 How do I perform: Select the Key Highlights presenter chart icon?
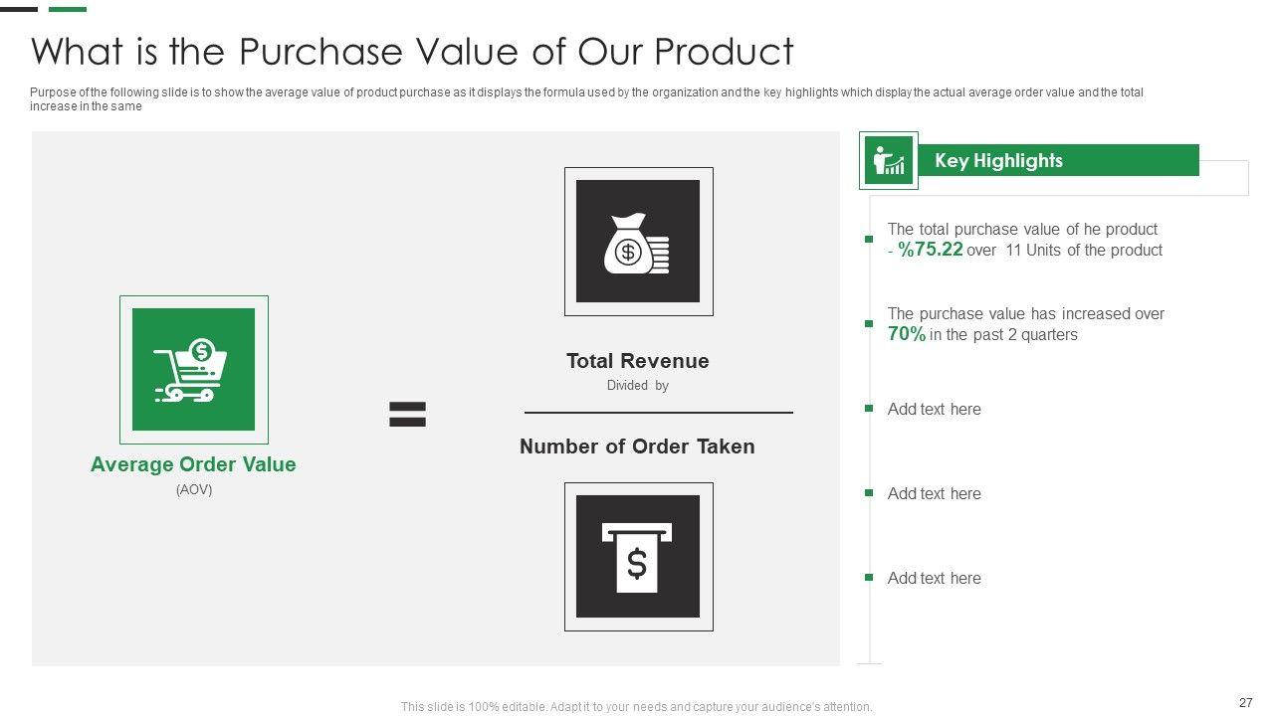click(x=888, y=160)
